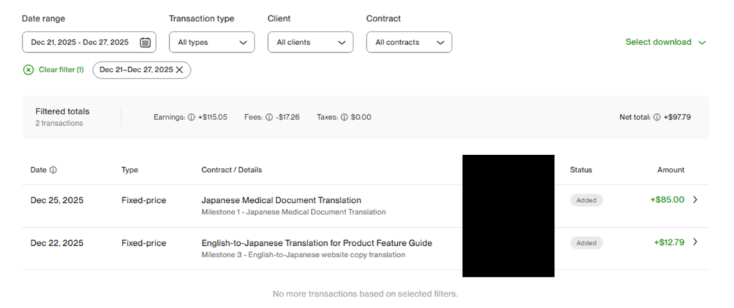Open English-to-Japanese Translation for Product Feature Guide

coord(316,243)
